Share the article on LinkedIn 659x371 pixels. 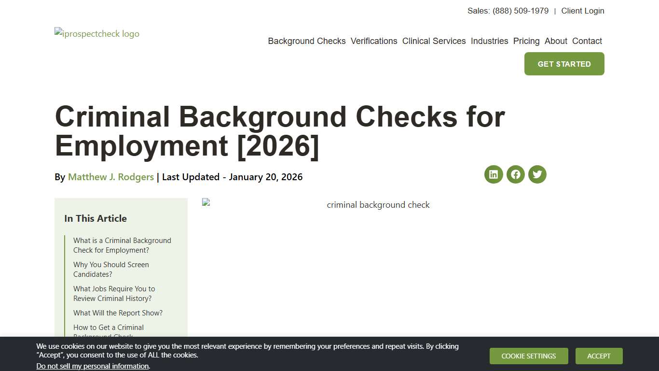click(493, 174)
